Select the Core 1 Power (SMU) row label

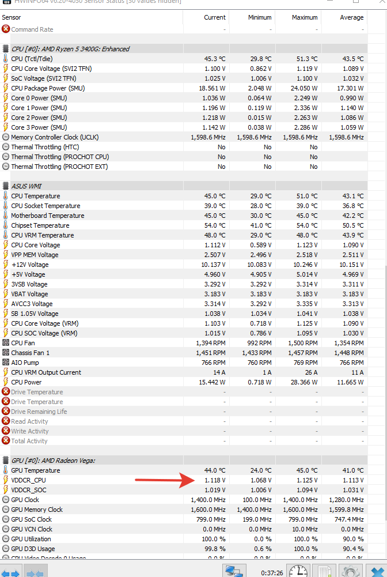click(39, 108)
